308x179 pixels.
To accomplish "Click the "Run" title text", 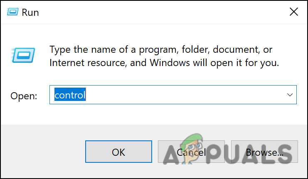I will point(30,12).
